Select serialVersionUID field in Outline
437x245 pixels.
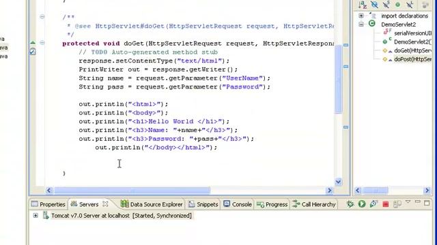pos(412,33)
